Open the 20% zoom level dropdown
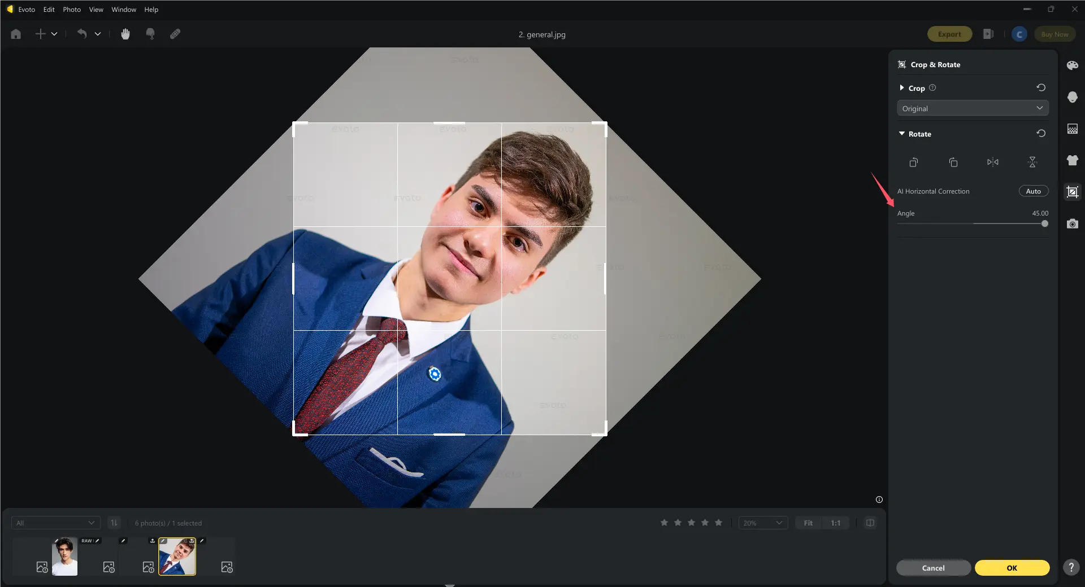Image resolution: width=1085 pixels, height=587 pixels. [763, 523]
